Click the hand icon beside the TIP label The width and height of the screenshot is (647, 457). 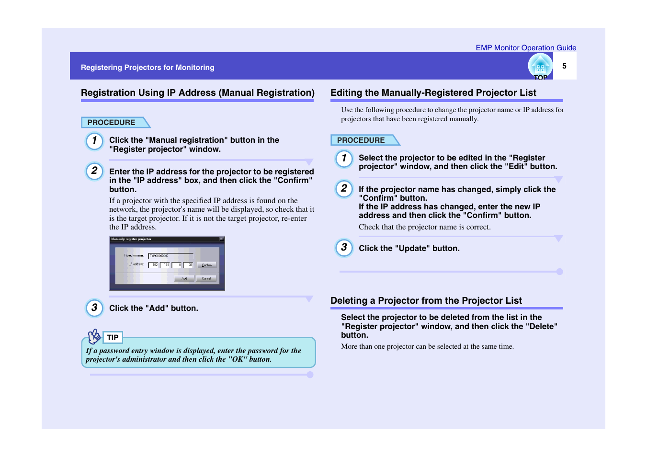94,336
